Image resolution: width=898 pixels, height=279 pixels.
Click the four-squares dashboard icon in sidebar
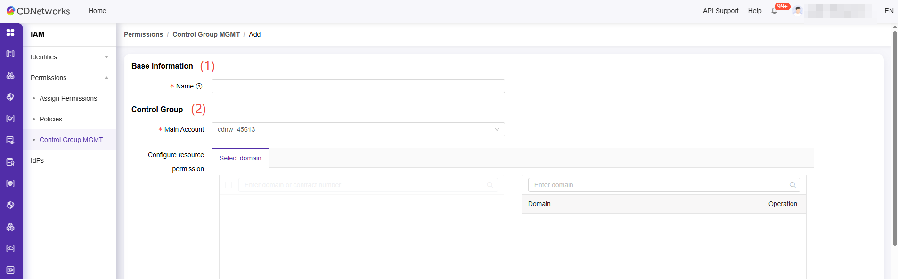click(x=10, y=32)
